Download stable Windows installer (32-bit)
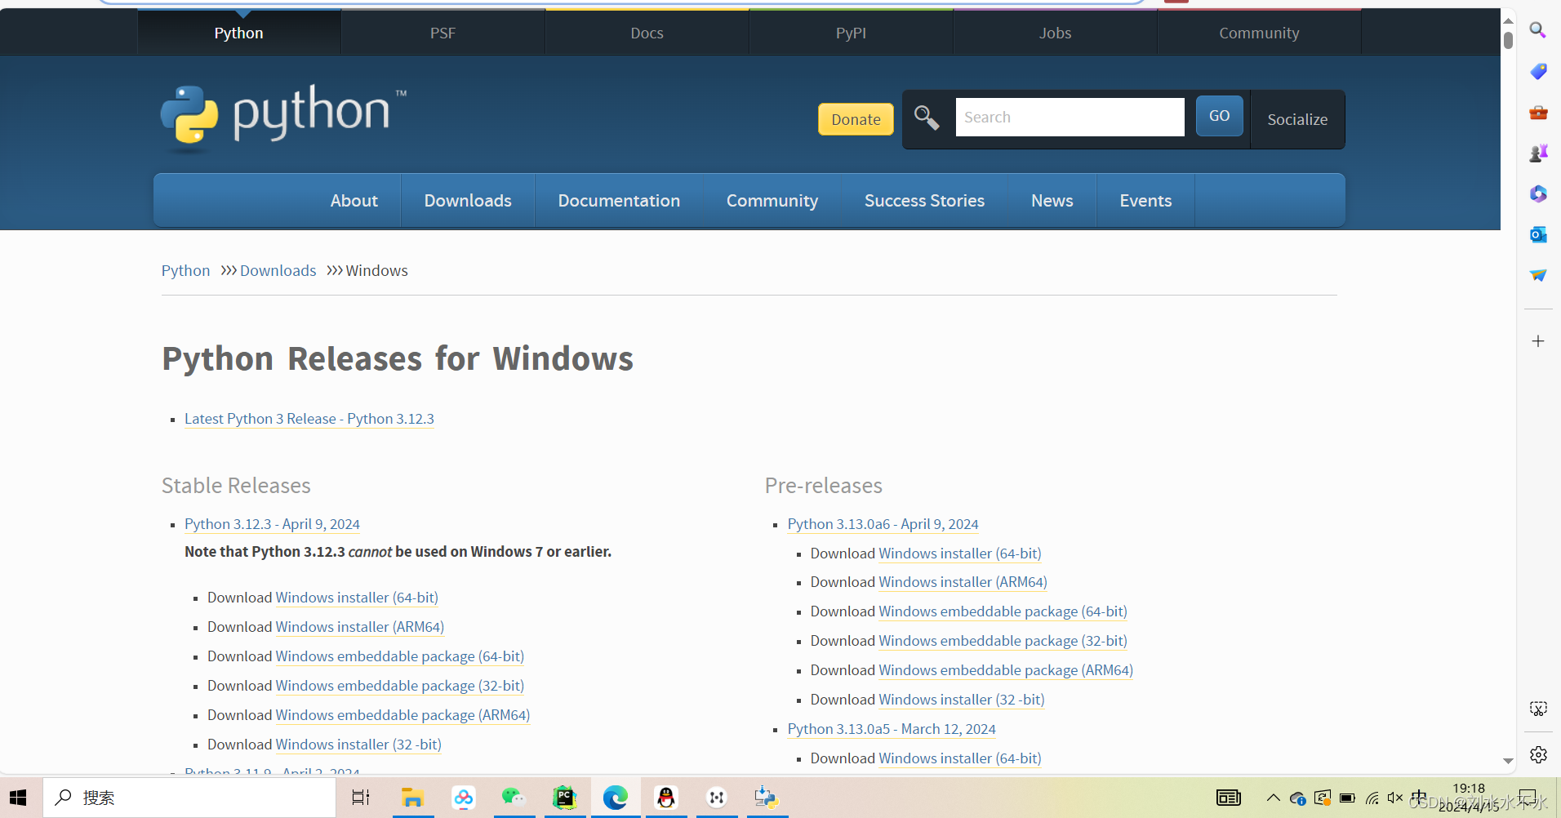This screenshot has width=1561, height=818. click(x=358, y=745)
